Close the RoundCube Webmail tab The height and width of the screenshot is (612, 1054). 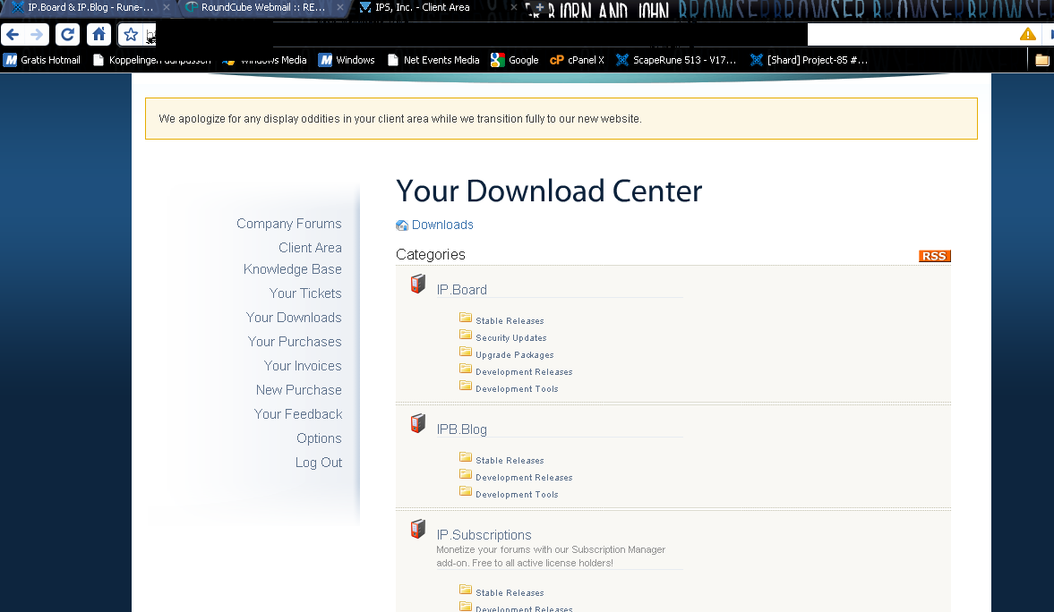(x=340, y=7)
